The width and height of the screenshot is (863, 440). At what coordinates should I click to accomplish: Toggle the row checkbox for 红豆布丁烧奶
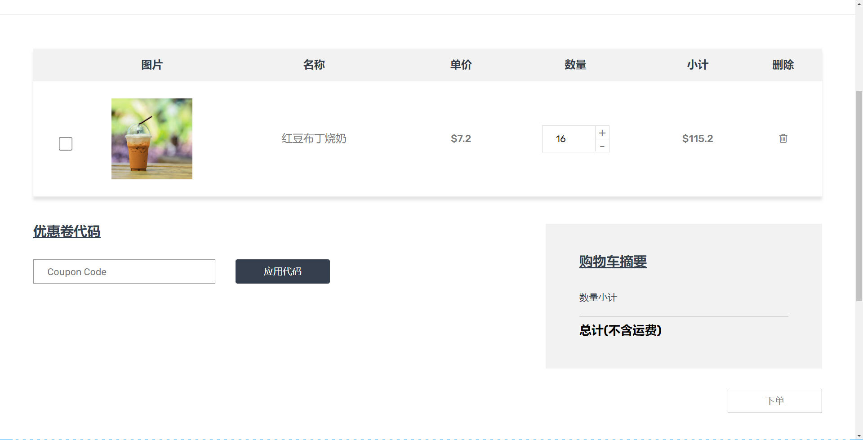65,143
